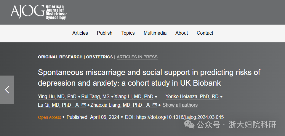The height and width of the screenshot is (136, 285).
Task: Click the previous article left arrow
Action: 7,90
